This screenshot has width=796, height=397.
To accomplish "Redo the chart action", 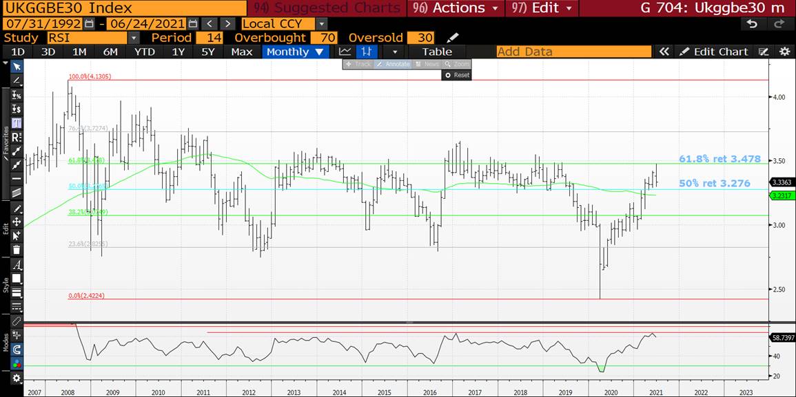I will [x=779, y=24].
